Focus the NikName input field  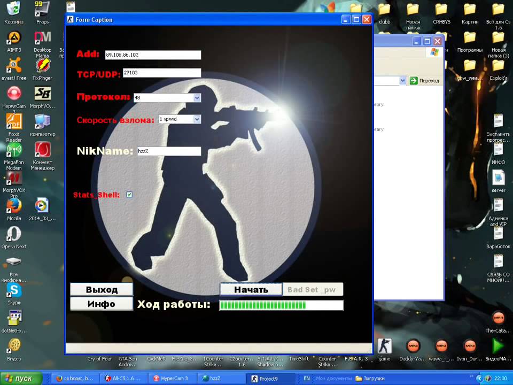169,151
